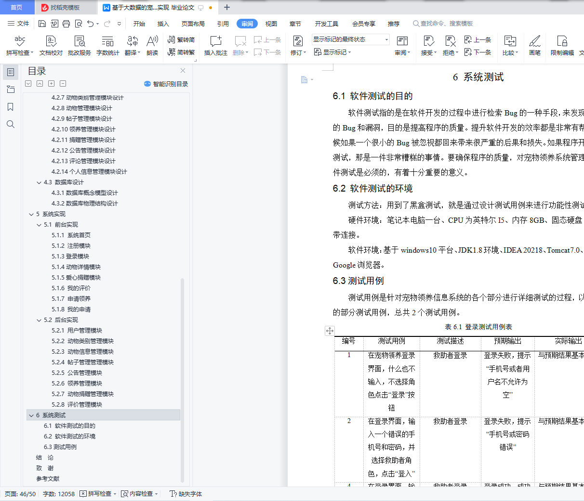
Task: Click the collapse-level minus icon in 目录 panel
Action: pos(63,84)
